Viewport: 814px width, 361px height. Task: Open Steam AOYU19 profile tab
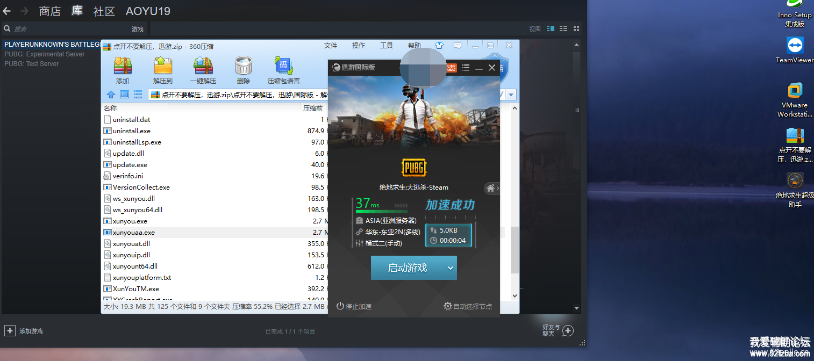(148, 11)
